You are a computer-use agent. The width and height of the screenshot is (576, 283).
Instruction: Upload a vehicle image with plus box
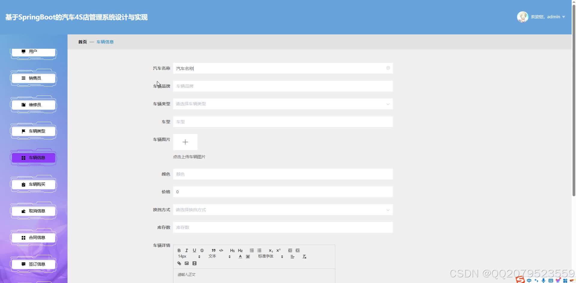(x=185, y=142)
